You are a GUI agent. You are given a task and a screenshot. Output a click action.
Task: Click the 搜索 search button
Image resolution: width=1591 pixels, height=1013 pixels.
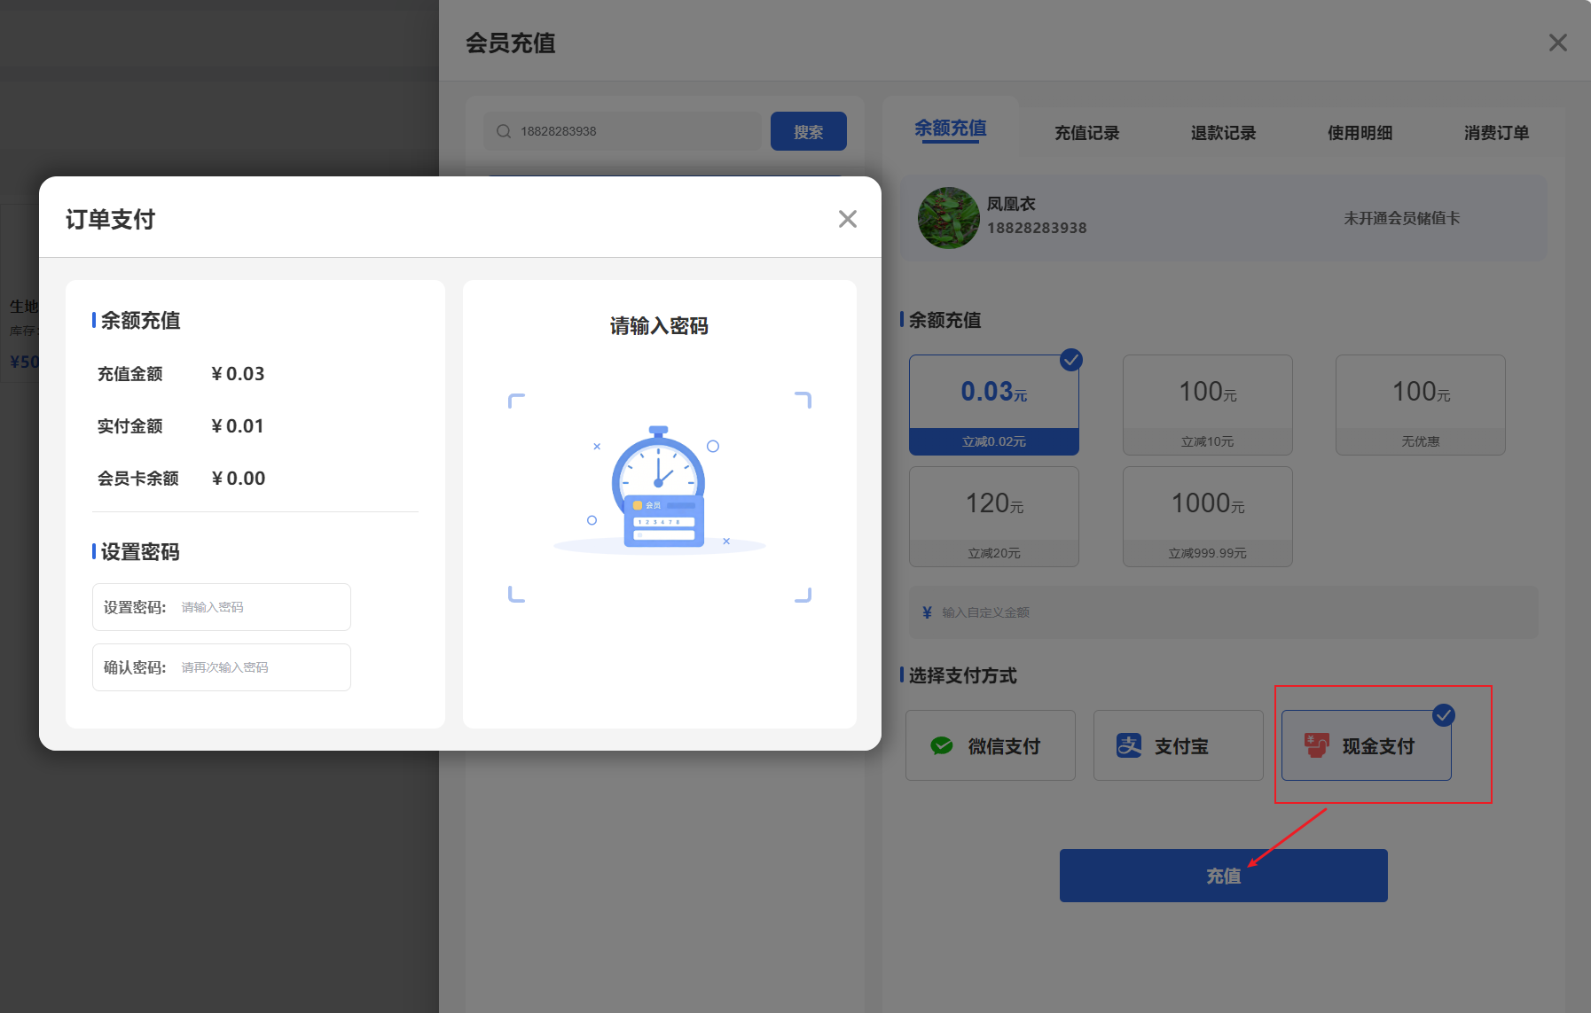[808, 130]
